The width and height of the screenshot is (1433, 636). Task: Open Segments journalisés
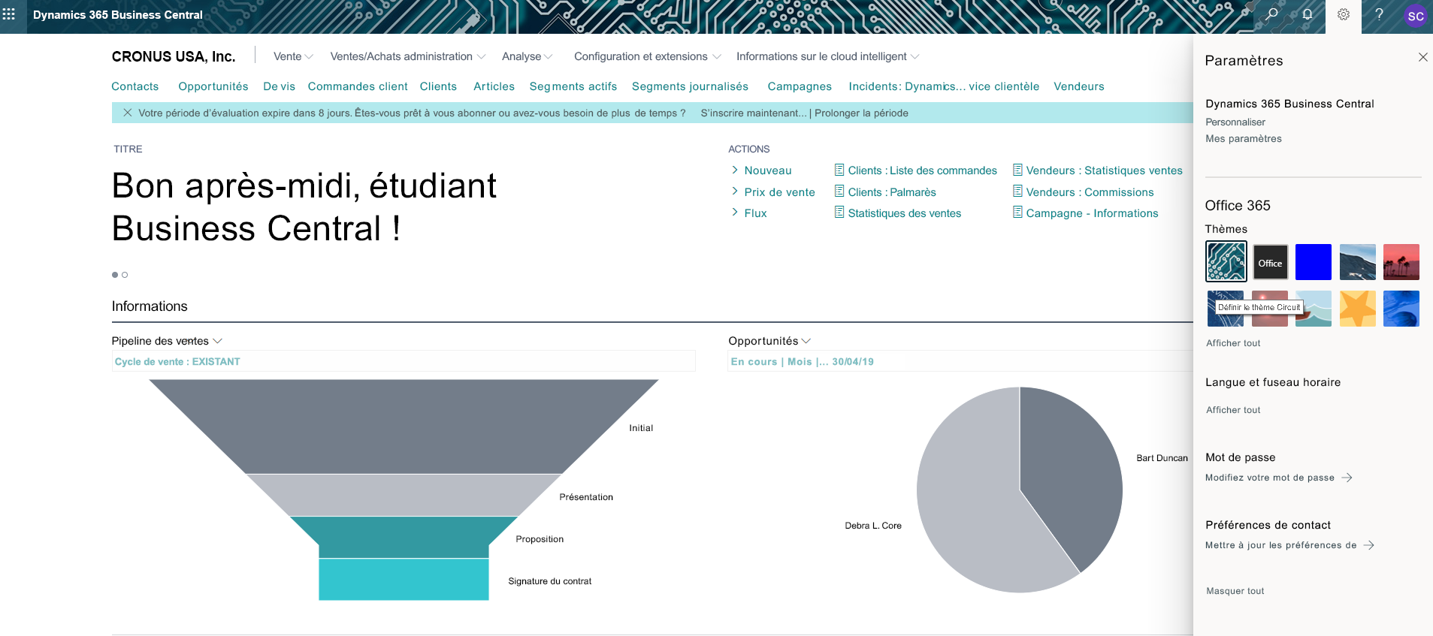point(690,86)
